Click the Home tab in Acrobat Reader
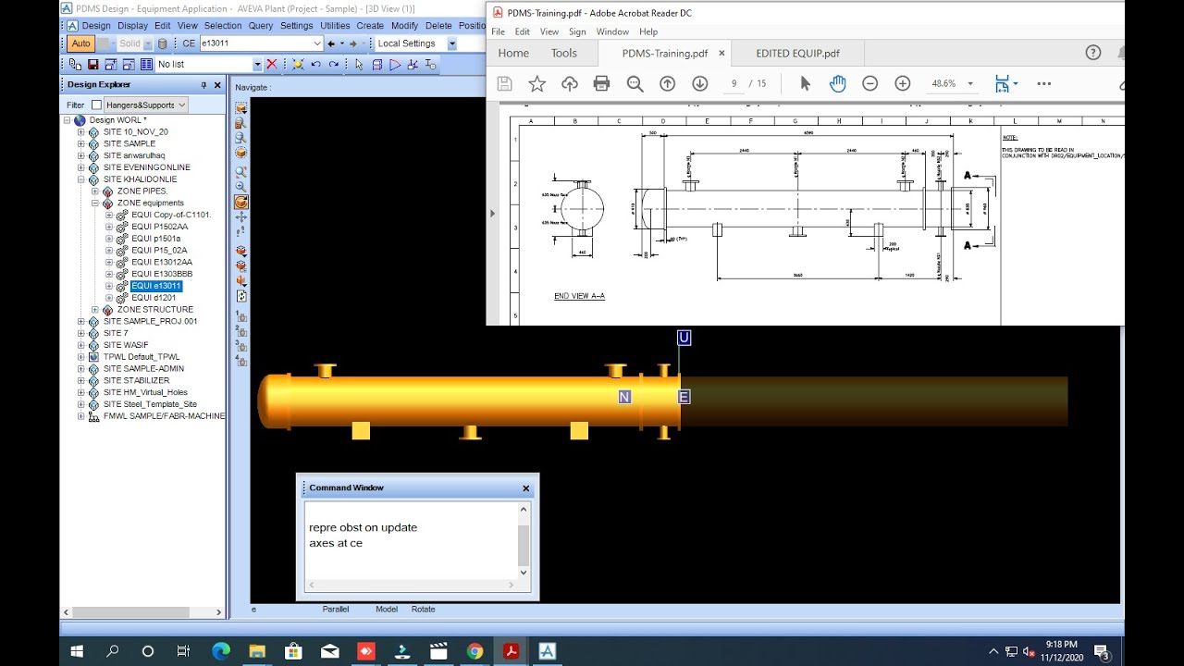The image size is (1184, 666). tap(513, 53)
